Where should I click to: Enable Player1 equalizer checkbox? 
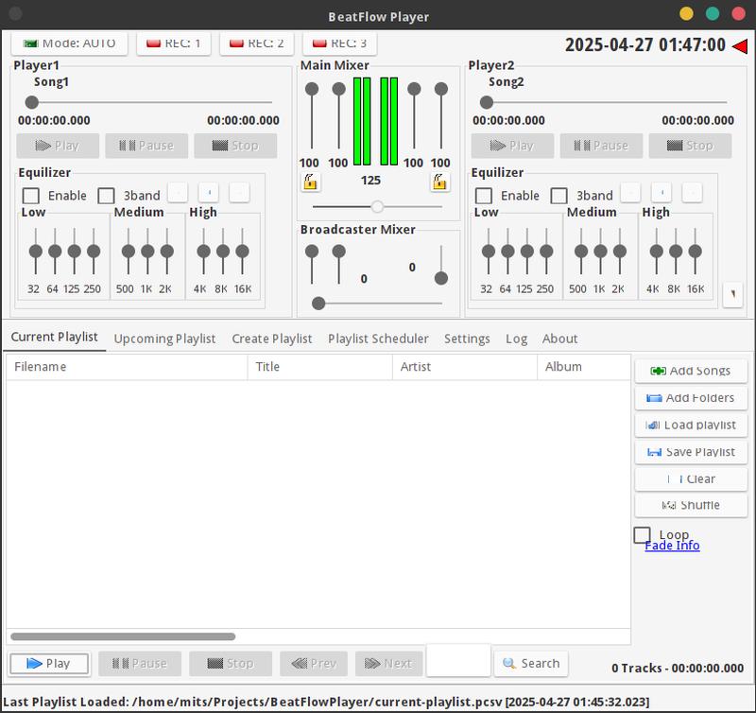point(31,196)
